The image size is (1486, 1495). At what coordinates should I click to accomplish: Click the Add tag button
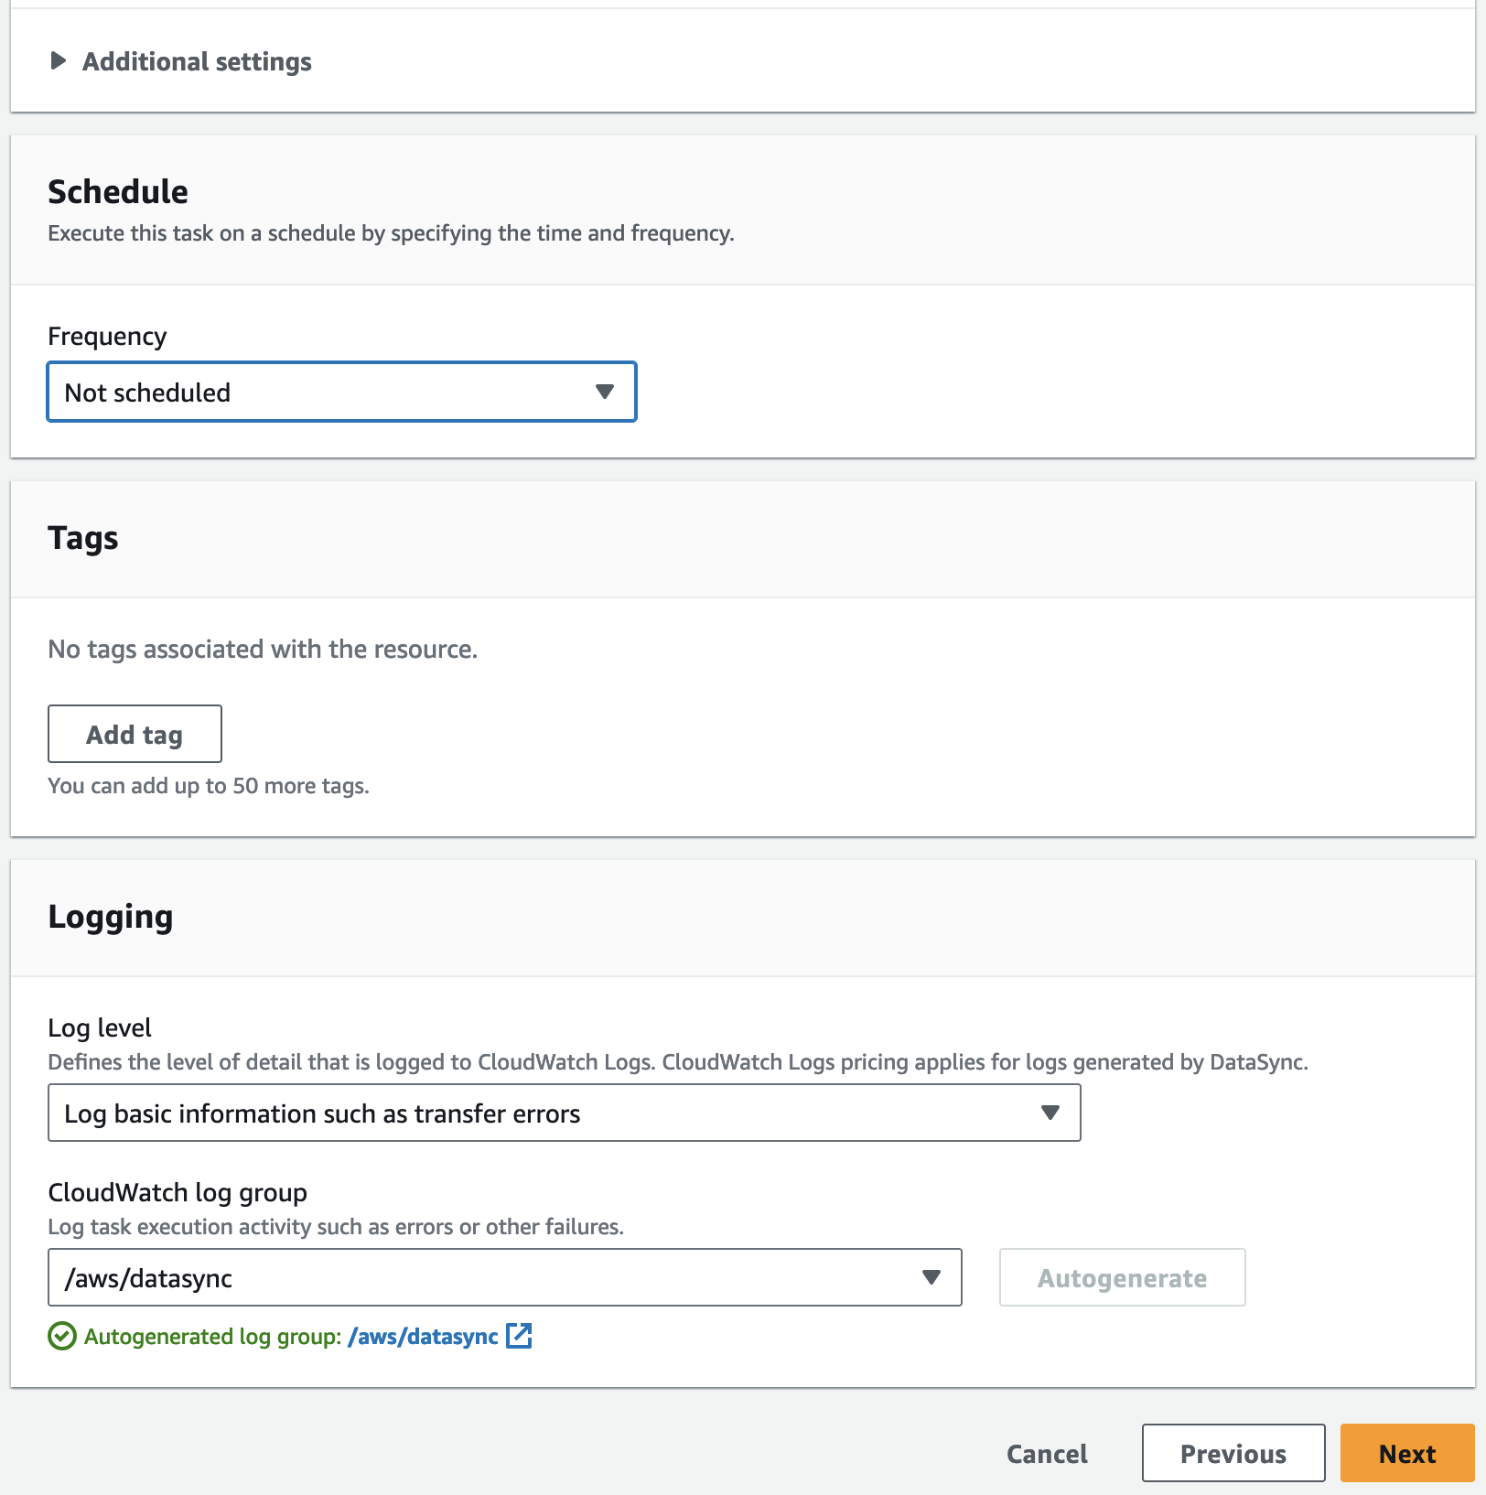point(135,734)
